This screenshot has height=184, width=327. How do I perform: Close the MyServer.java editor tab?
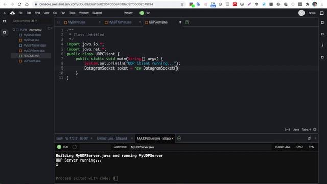tap(100, 22)
